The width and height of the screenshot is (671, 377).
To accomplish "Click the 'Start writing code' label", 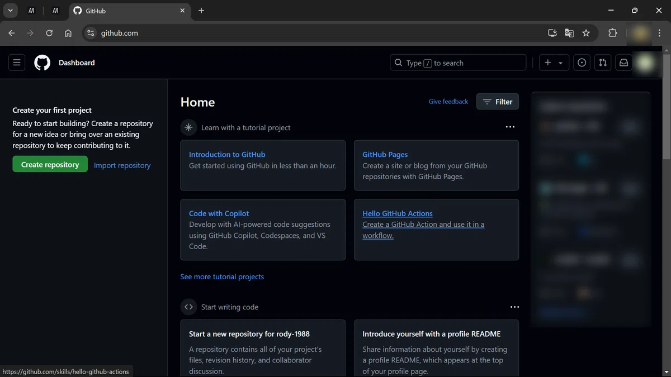I will (230, 307).
